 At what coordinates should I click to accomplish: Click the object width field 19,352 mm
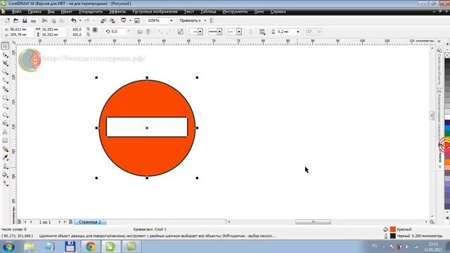[53, 30]
